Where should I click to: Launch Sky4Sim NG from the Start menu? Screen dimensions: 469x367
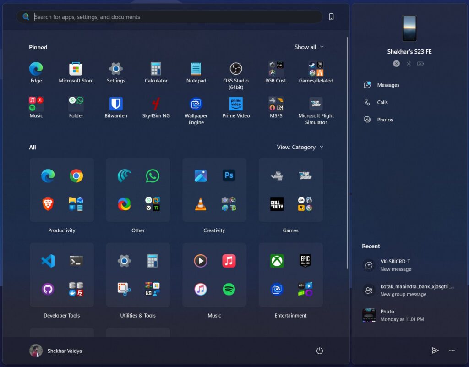156,104
